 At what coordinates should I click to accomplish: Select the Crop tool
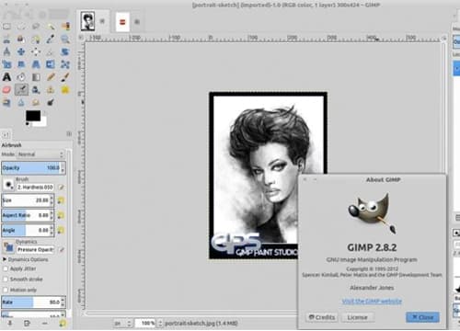point(51,51)
